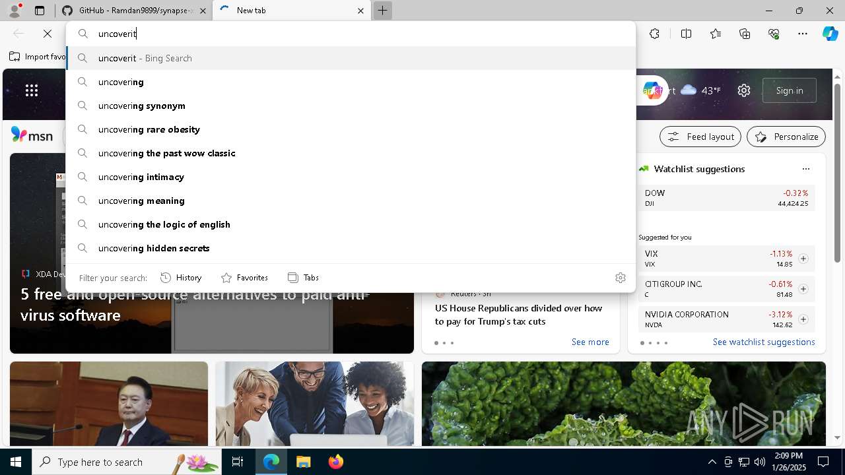Add Citigroup Inc. to watchlist
Image resolution: width=845 pixels, height=475 pixels.
click(803, 289)
